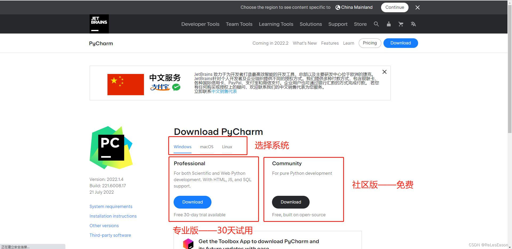Open the What's New page
The height and width of the screenshot is (249, 512).
click(x=305, y=43)
